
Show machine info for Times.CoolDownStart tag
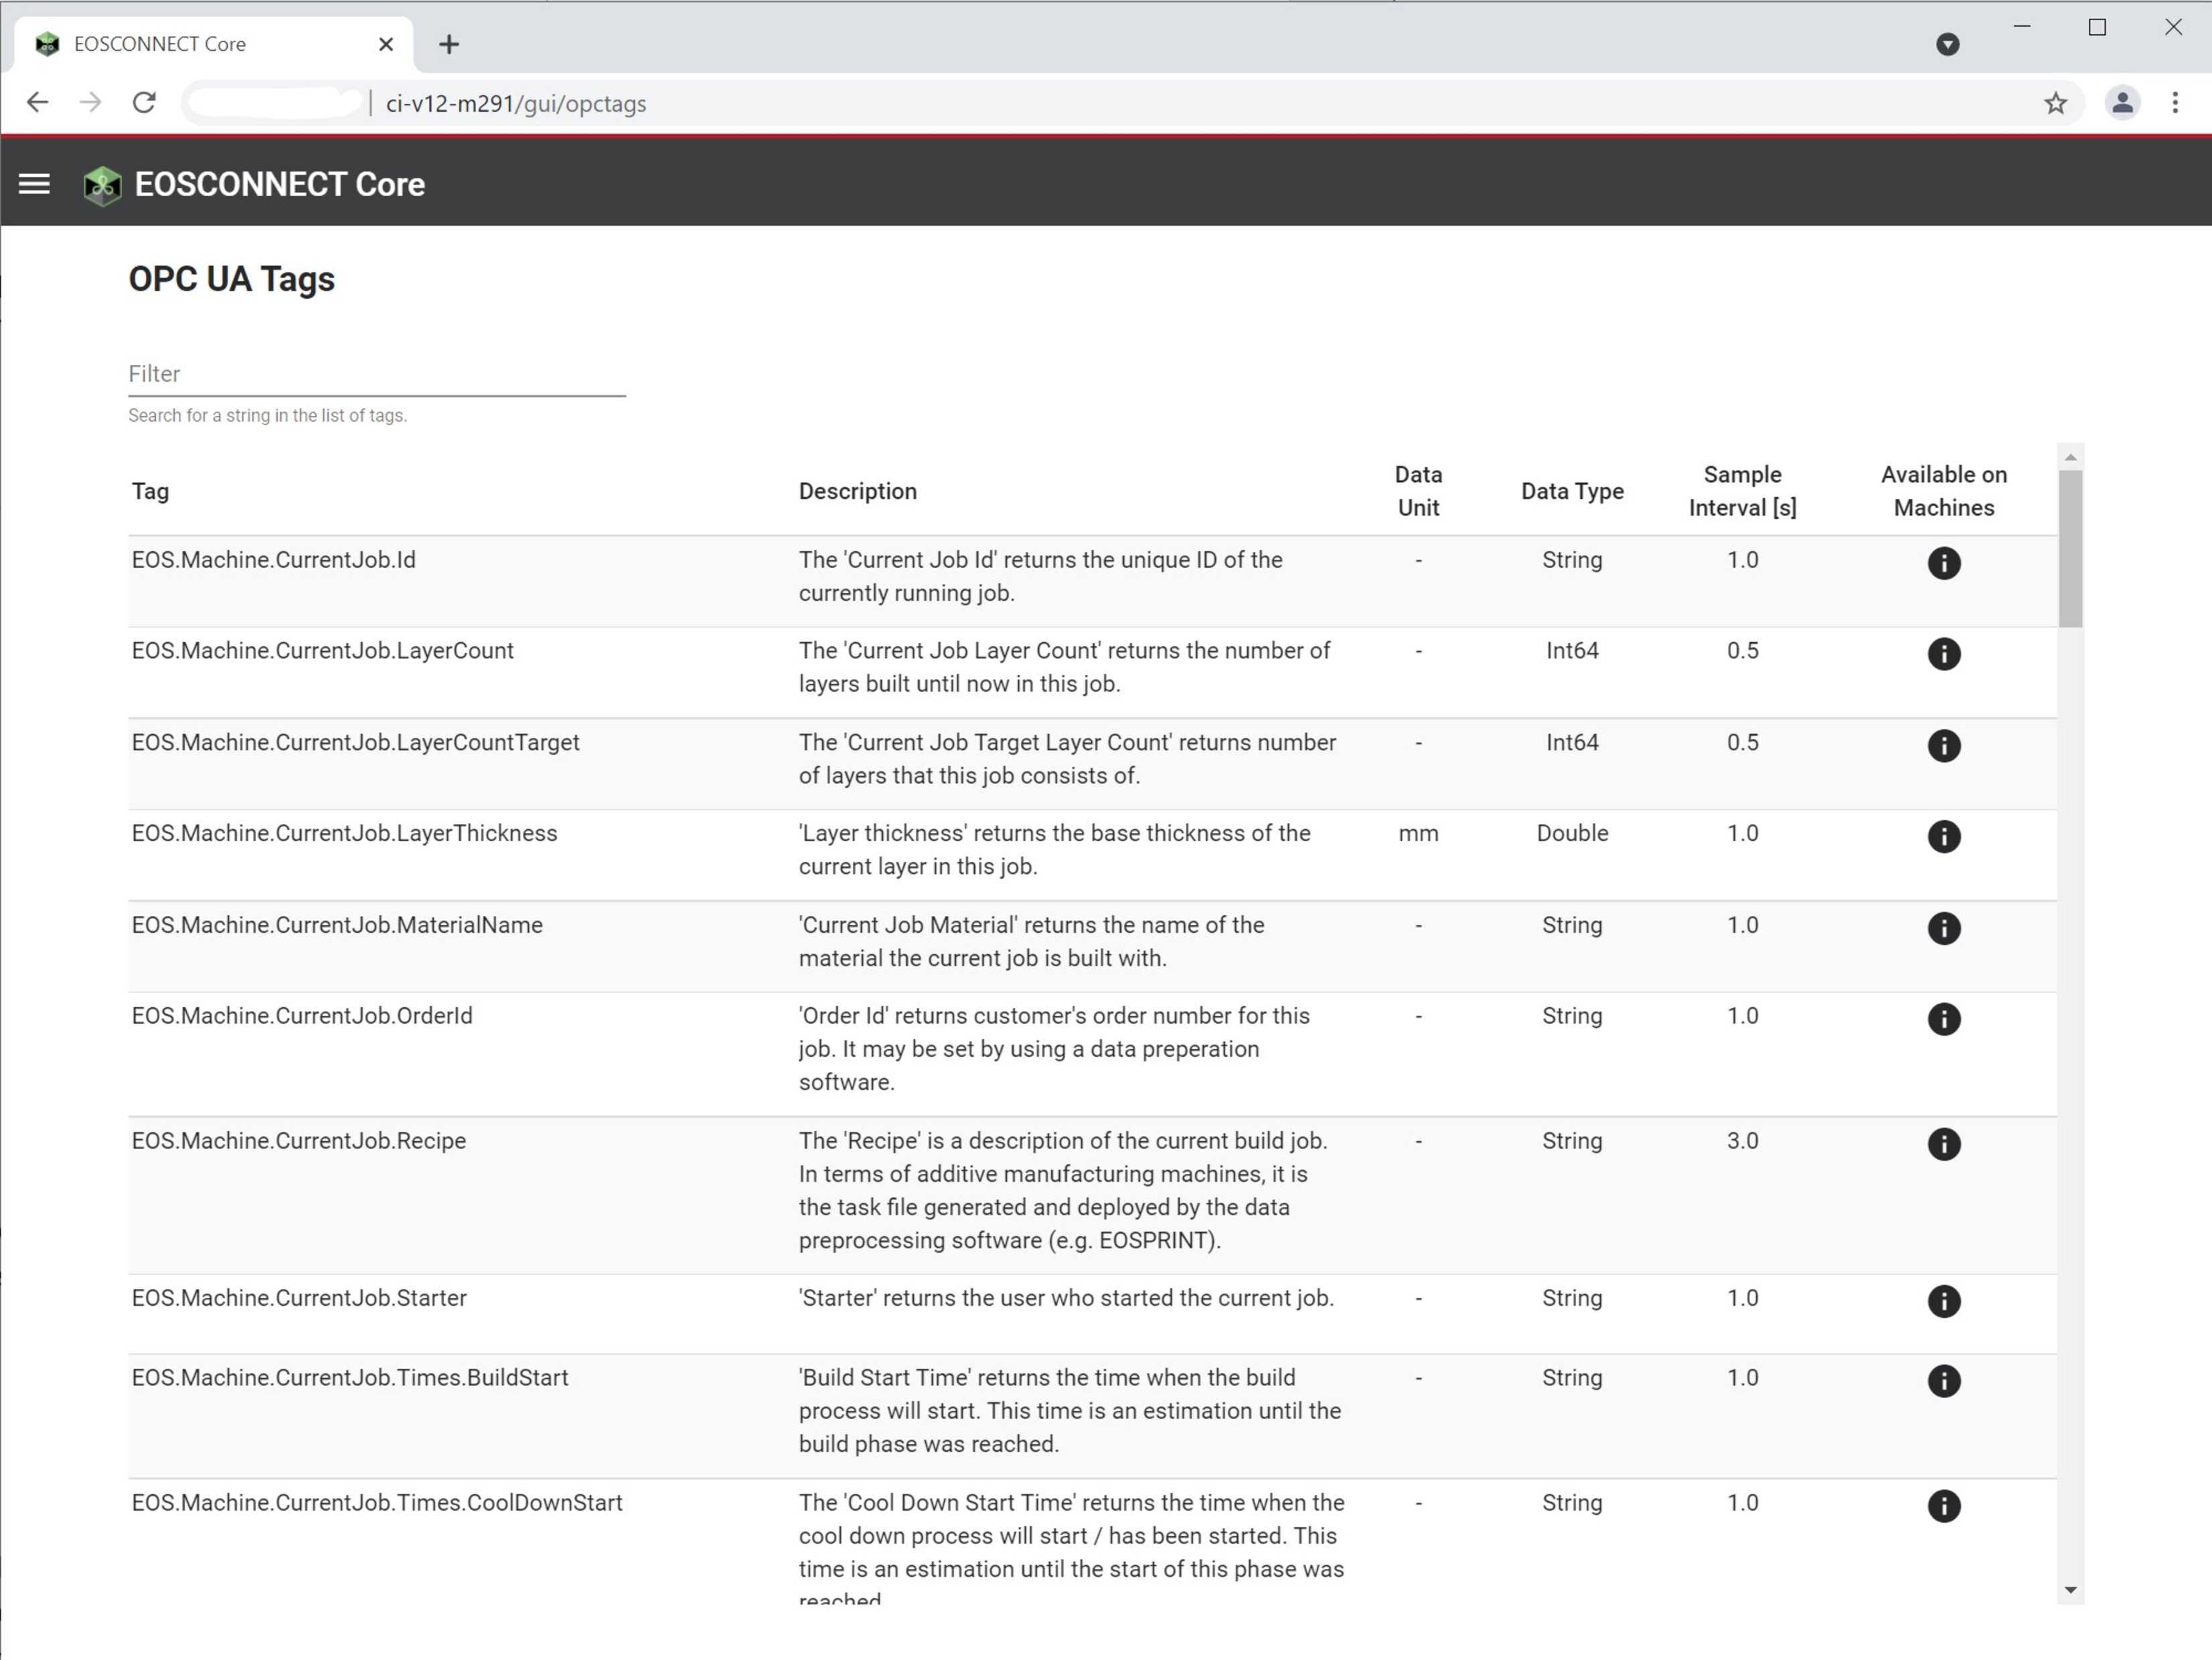(x=1944, y=1506)
